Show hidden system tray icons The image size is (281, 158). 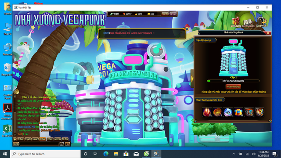click(234, 154)
